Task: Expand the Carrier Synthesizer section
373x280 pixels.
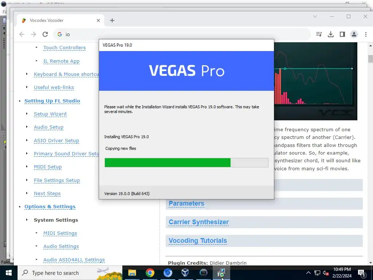Action: pyautogui.click(x=199, y=222)
